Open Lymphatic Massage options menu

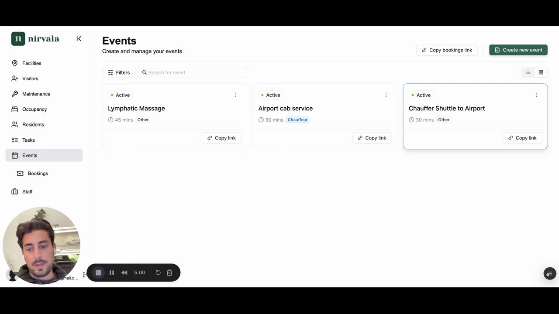(x=236, y=95)
